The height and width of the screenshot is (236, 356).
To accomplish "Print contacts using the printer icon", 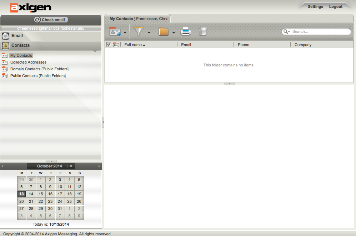I will [x=186, y=32].
